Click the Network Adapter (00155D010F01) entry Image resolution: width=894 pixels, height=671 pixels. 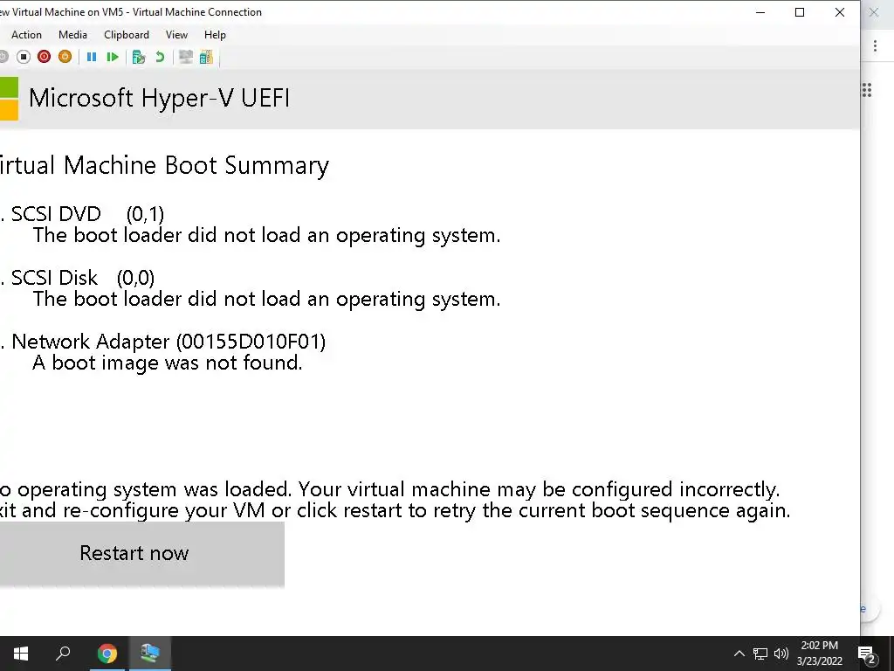pyautogui.click(x=168, y=342)
